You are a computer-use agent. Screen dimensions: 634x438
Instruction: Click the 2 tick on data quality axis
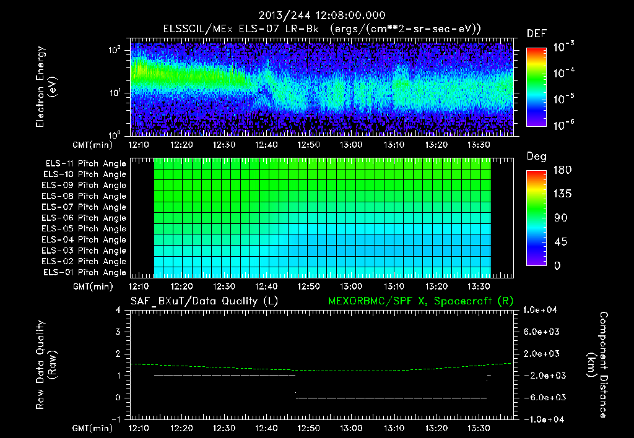point(118,354)
